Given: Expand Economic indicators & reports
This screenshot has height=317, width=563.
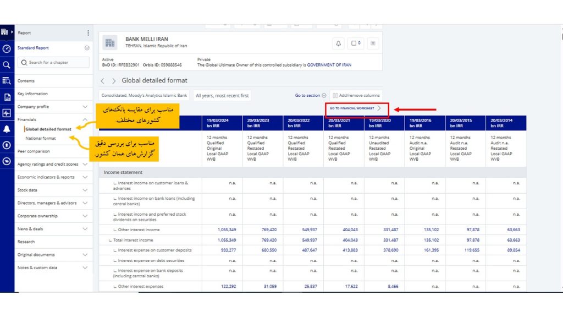Looking at the screenshot, I should tap(85, 177).
